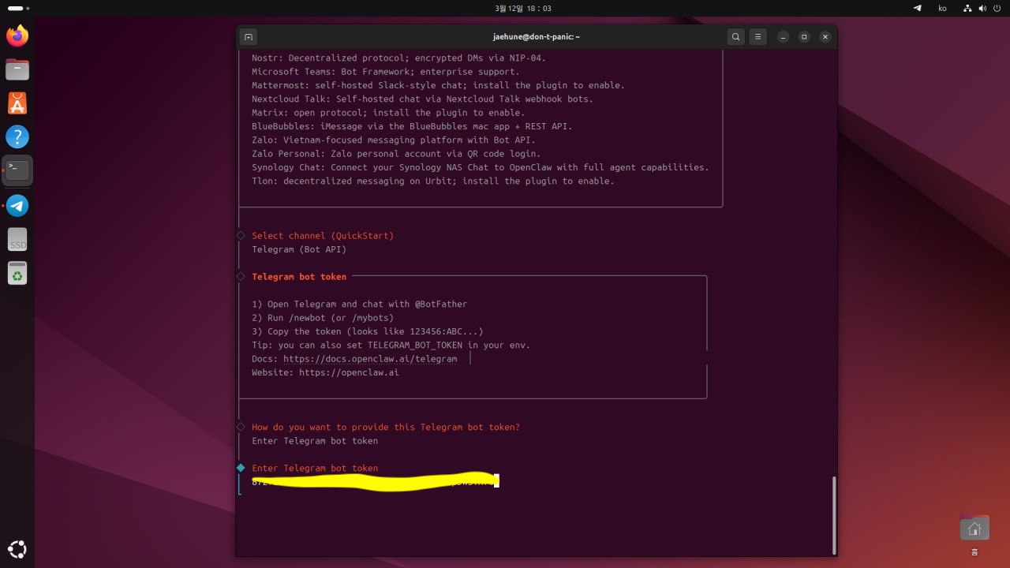1010x568 pixels.
Task: Open the Trash in dock
Action: [x=17, y=273]
